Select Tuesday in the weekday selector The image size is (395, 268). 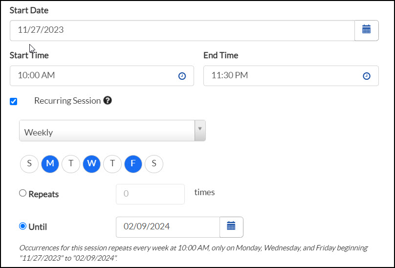pyautogui.click(x=71, y=164)
